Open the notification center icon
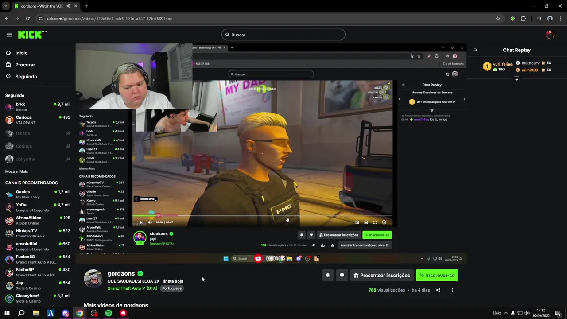This screenshot has width=567, height=319. [x=557, y=313]
